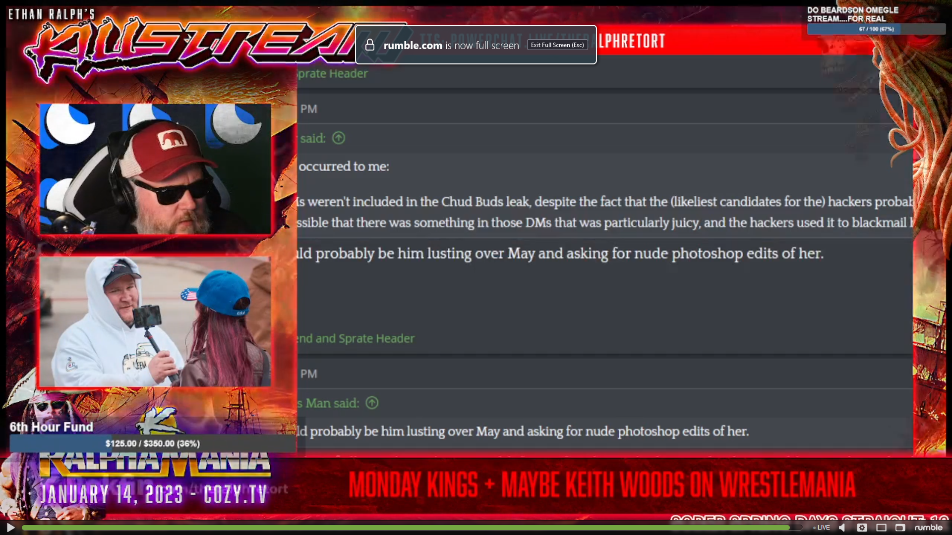This screenshot has height=535, width=952.
Task: Click the Beardson Omegle stream goal bar
Action: 876,29
